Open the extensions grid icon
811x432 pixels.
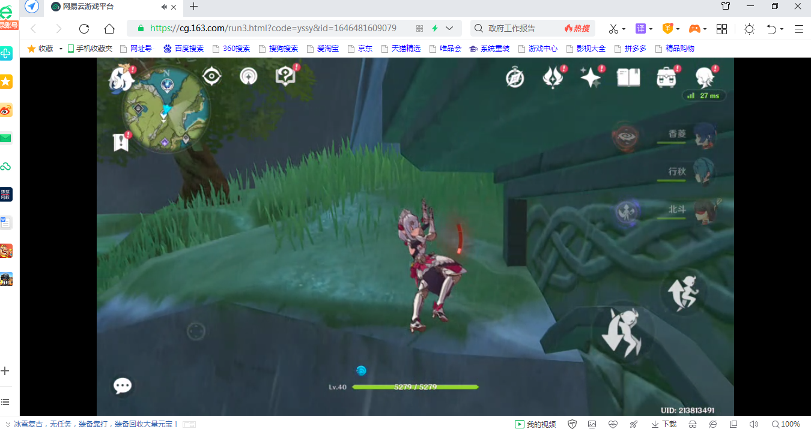(722, 29)
